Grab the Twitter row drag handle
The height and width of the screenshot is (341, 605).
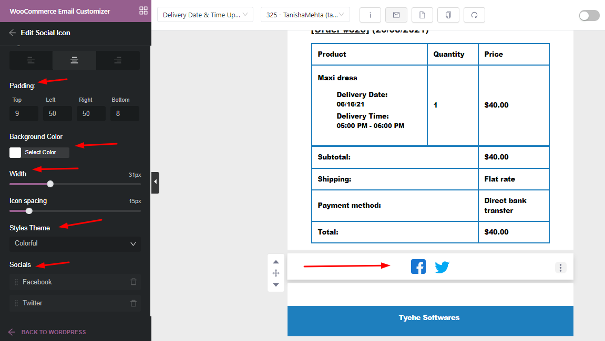[x=16, y=303]
